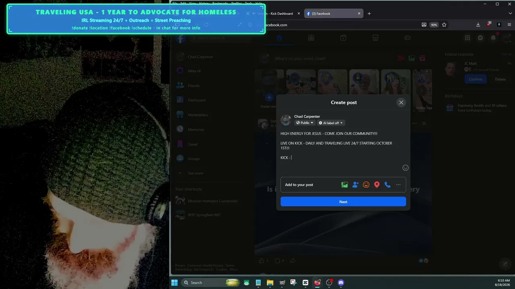Delete JC Matt's friend request

(x=500, y=79)
